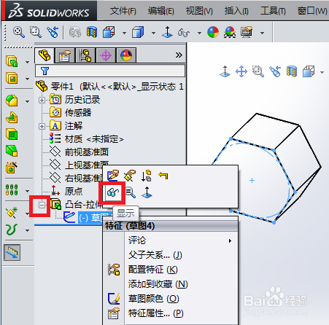The height and width of the screenshot is (325, 329).
Task: Click Extruded Cut tool in the left toolbar
Action: point(12,78)
